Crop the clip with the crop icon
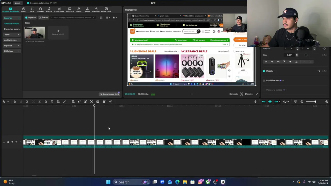 (58, 102)
